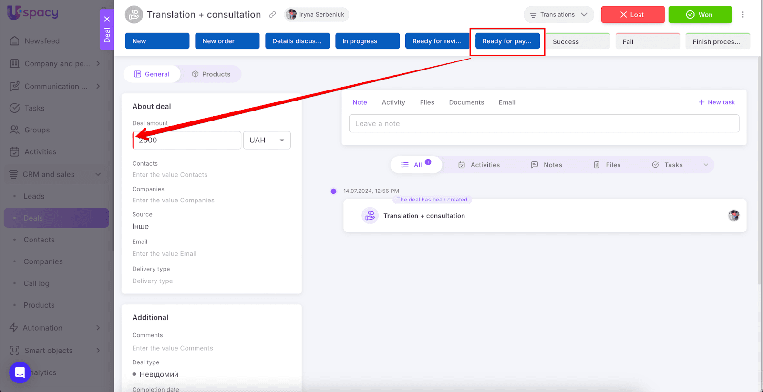Screen dimensions: 763x392
Task: Open Groups from the sidebar icon
Action: [15, 130]
